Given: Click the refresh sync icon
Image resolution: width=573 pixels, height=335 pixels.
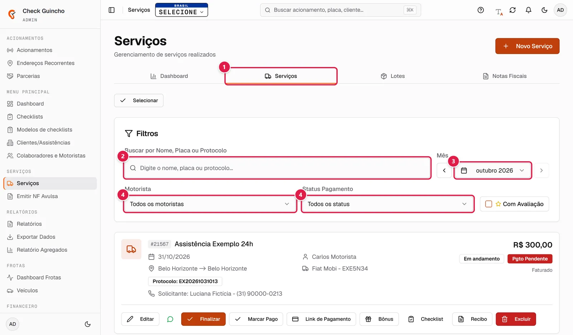Looking at the screenshot, I should tap(512, 10).
